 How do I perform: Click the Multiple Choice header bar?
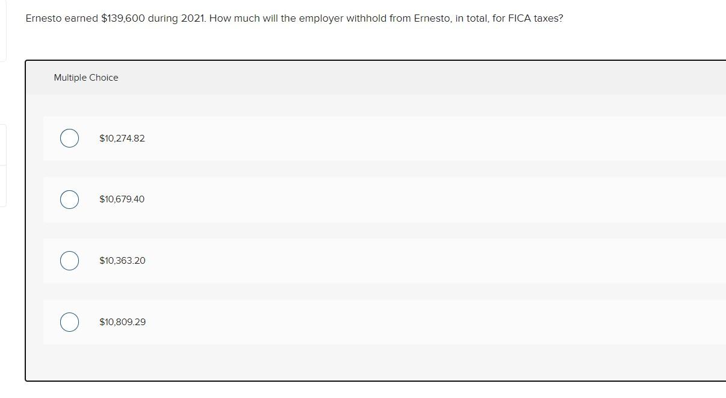(361, 77)
